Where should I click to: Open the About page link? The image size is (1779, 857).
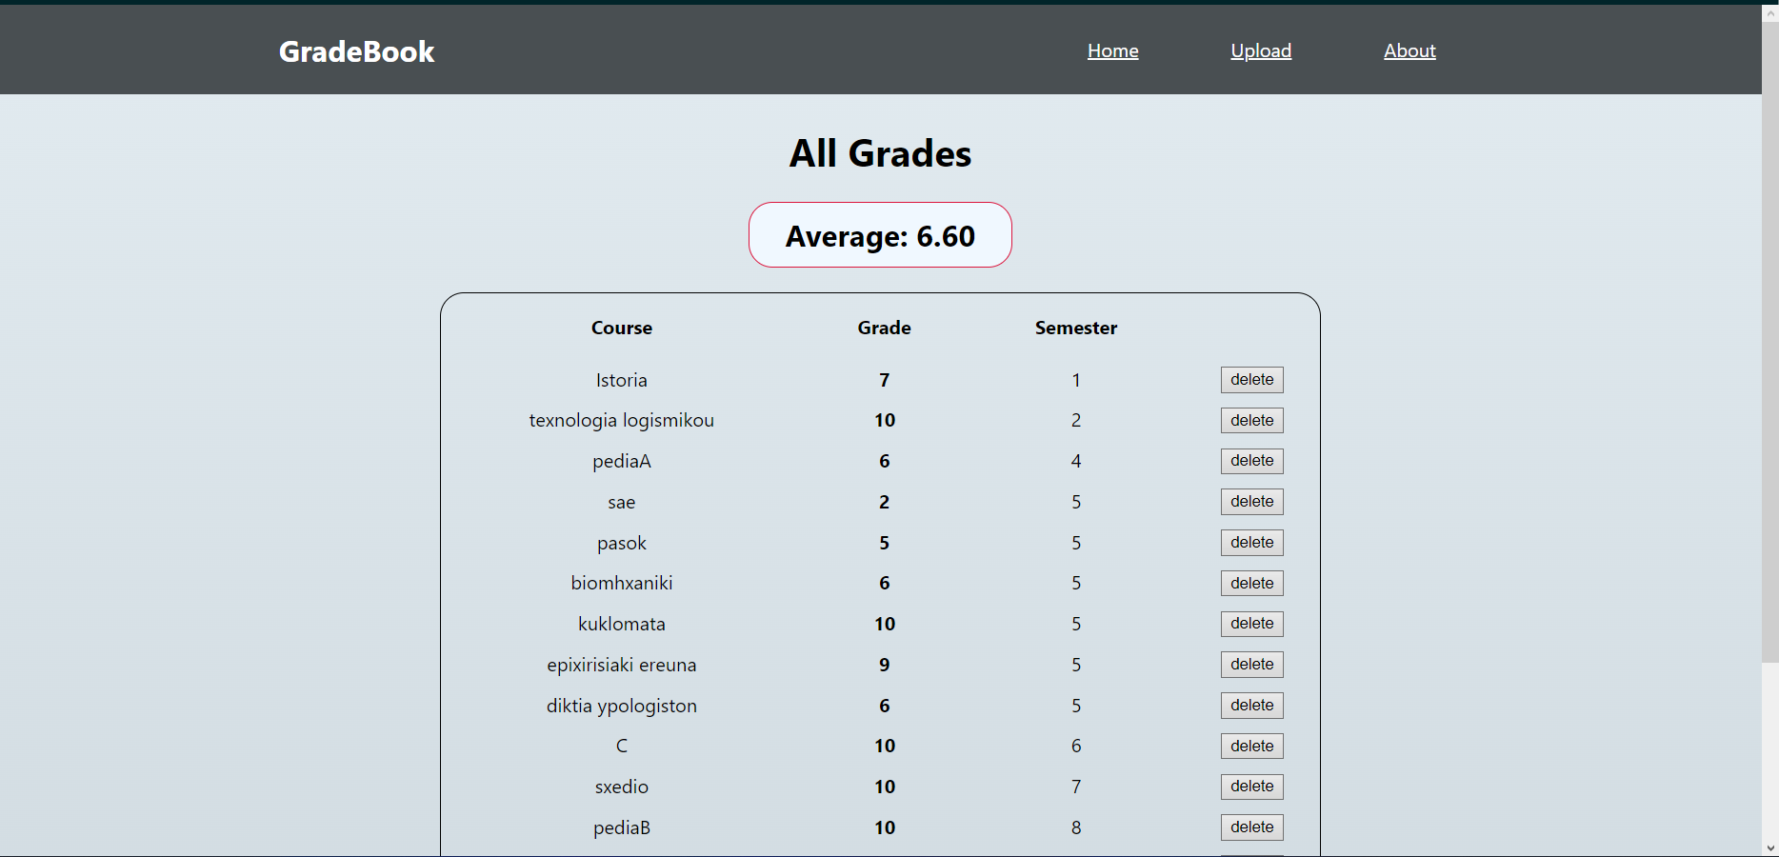1409,50
